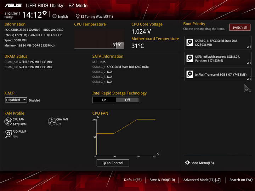Click the DRAM Status heading
The image size is (255, 191).
pos(16,56)
